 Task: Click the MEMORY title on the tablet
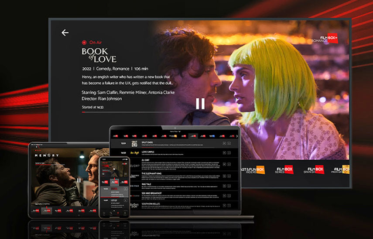(47, 156)
